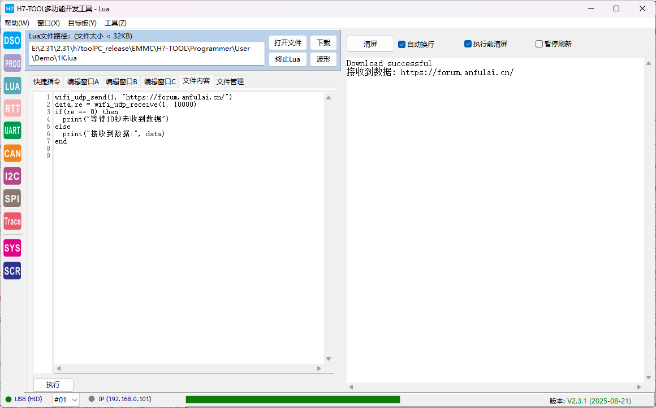Open the Trace module
Image resolution: width=656 pixels, height=408 pixels.
click(x=12, y=221)
